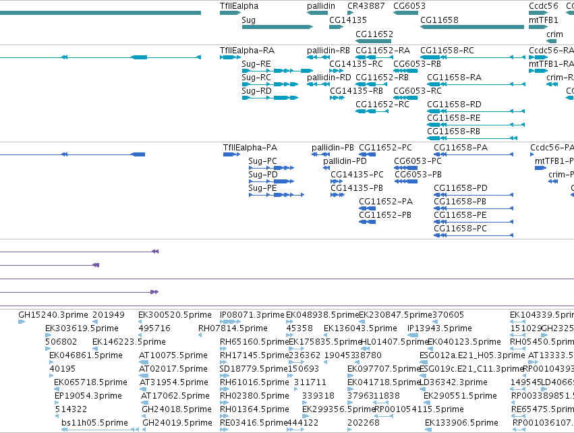
Task: Click protein CG11658-PA
Action: (461, 148)
